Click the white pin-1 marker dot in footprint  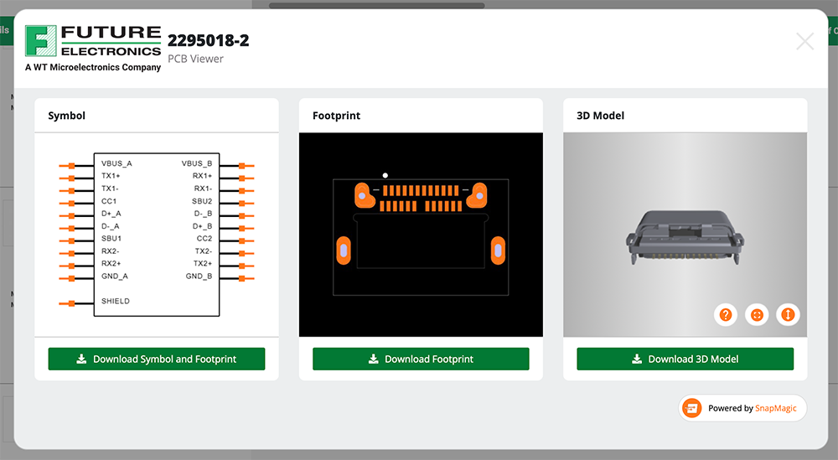385,175
